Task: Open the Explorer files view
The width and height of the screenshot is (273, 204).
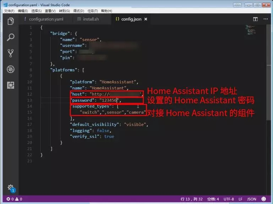Action: click(x=11, y=21)
